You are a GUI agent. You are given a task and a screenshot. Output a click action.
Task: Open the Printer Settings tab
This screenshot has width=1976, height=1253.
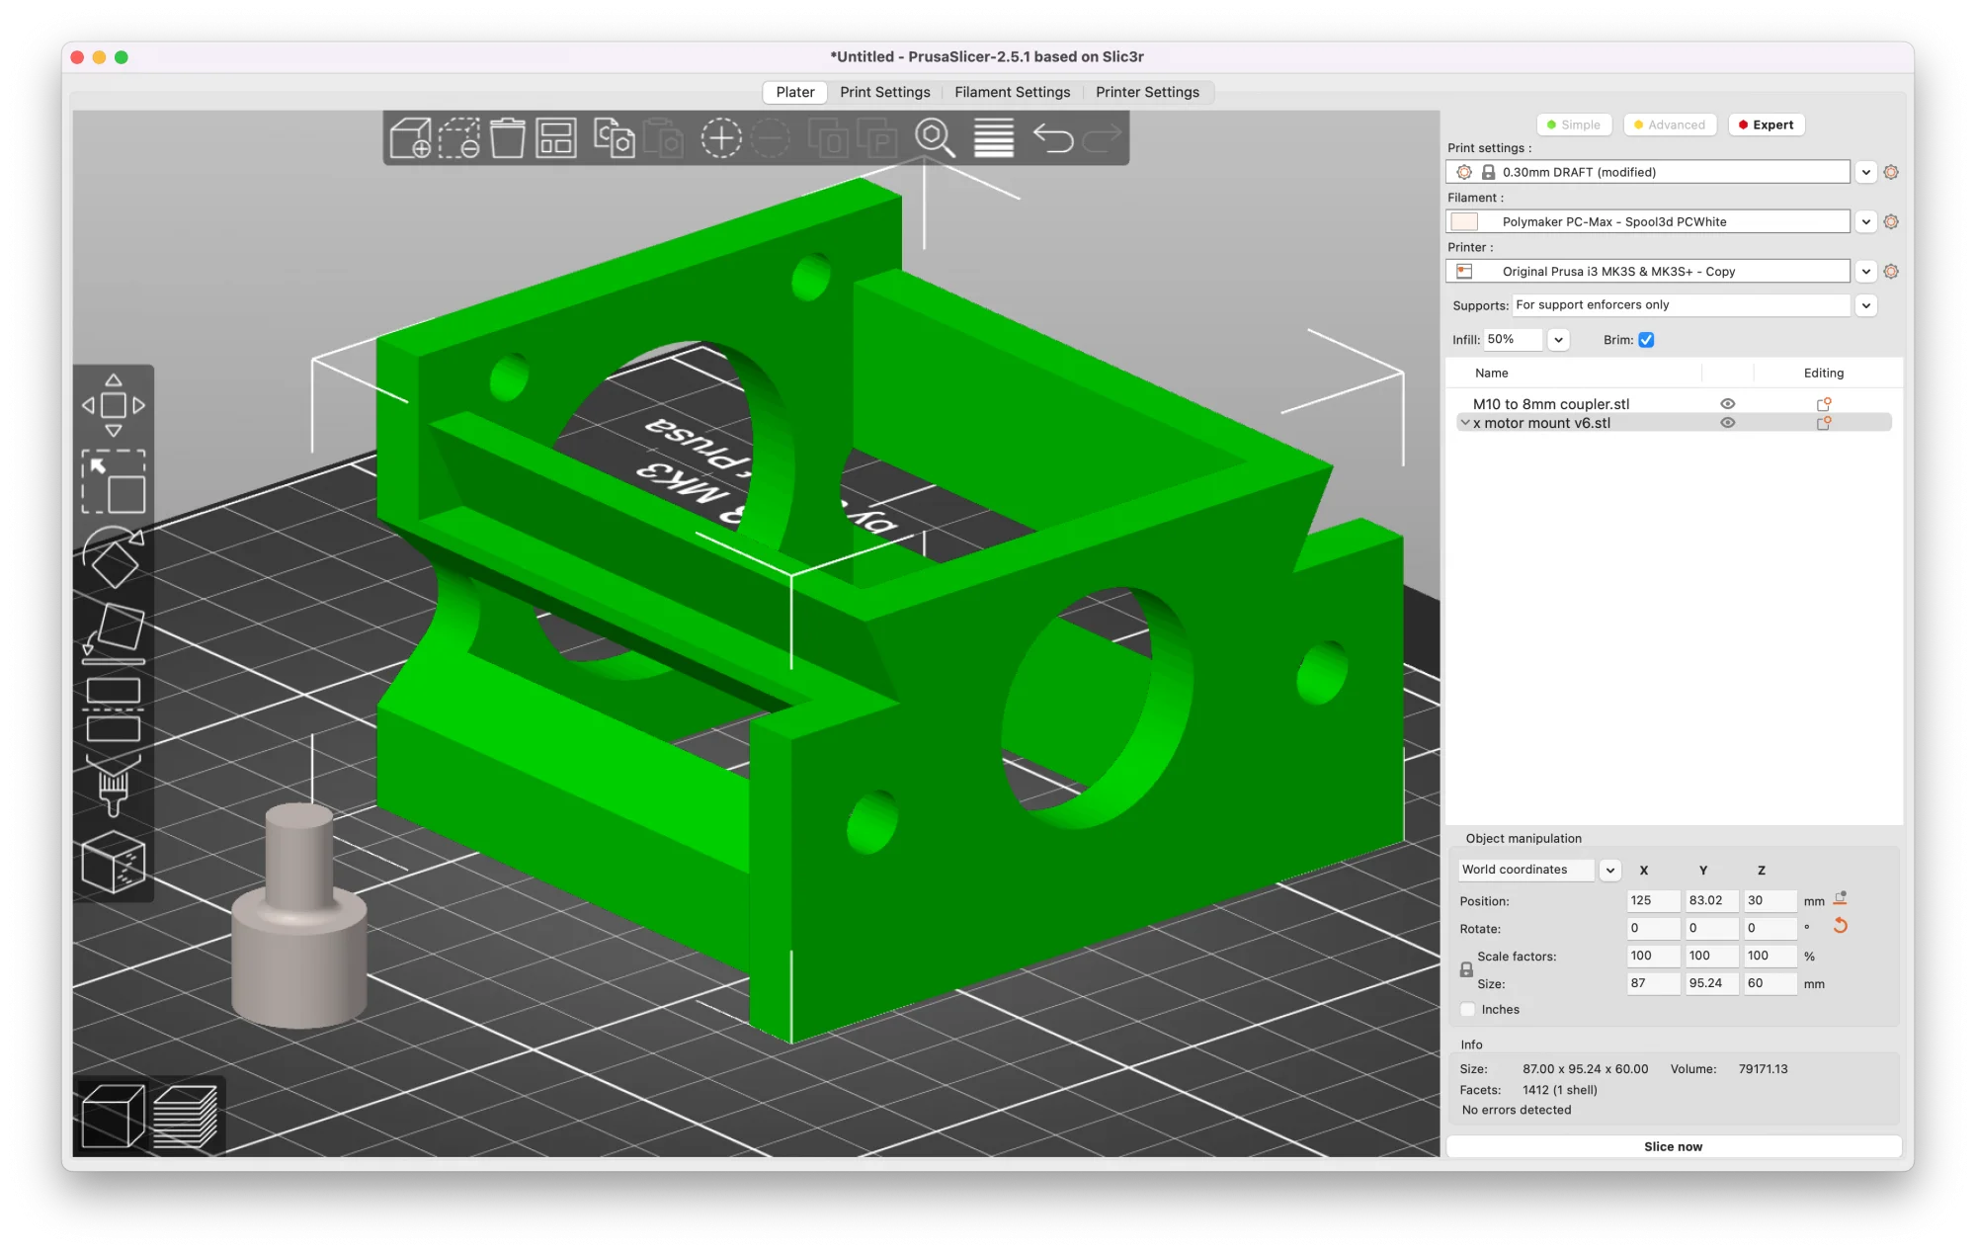(x=1147, y=92)
